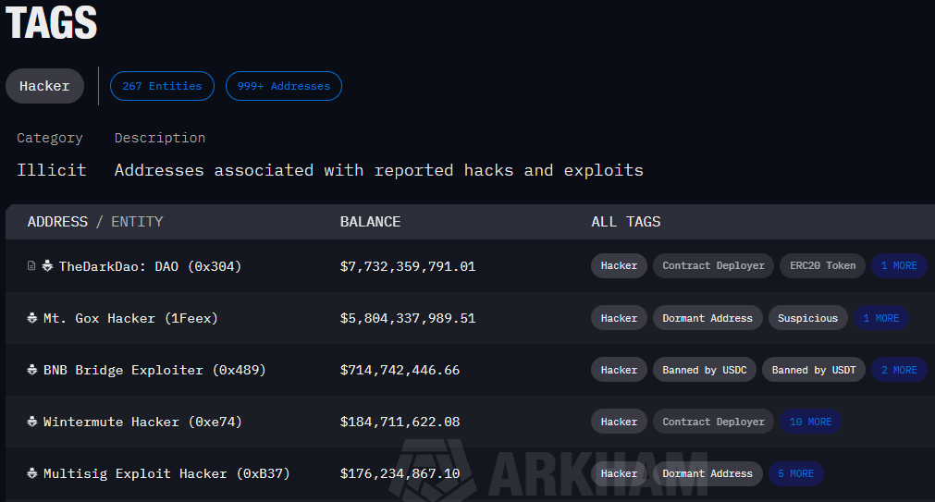Click Dormant Address tag in Mt. Gox row
The image size is (935, 502).
click(x=707, y=318)
